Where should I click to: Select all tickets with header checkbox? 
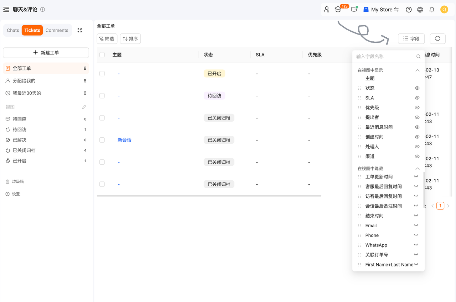click(x=102, y=55)
